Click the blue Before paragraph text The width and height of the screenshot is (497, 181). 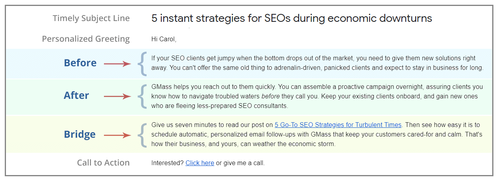tap(317, 63)
